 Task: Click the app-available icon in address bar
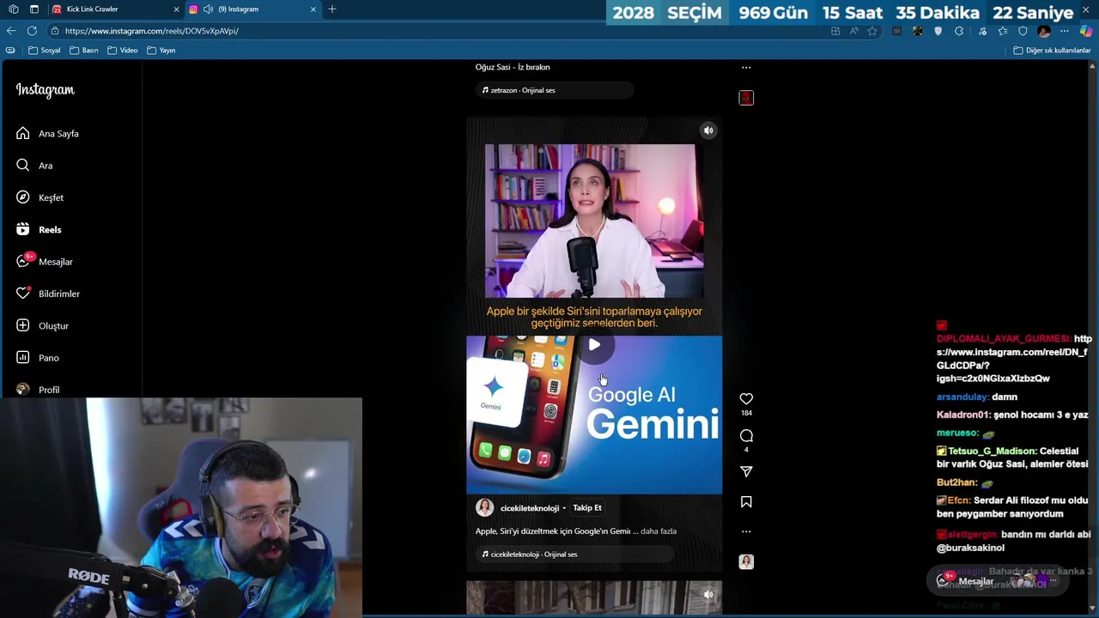pos(835,31)
